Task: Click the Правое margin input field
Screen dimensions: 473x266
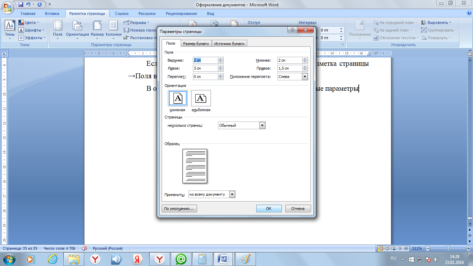Action: 289,68
